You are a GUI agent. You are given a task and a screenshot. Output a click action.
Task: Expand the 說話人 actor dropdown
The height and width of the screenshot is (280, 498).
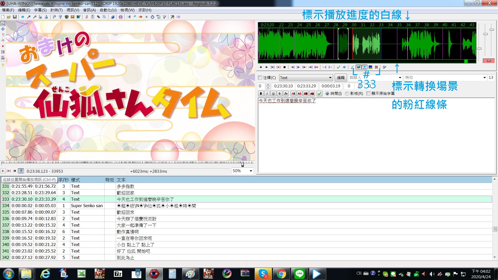(x=400, y=78)
